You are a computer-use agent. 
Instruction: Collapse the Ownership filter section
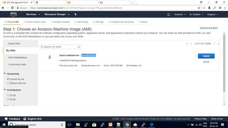pyautogui.click(x=5, y=74)
